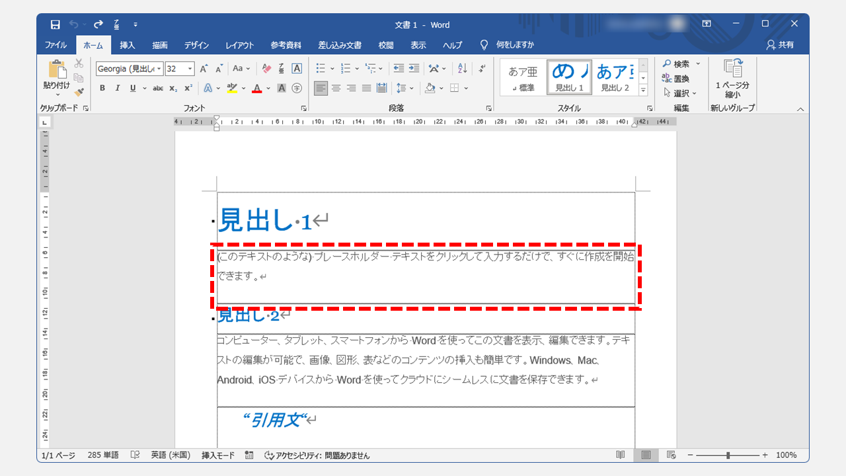Open the bullets list dropdown arrow
The height and width of the screenshot is (476, 846).
point(332,69)
